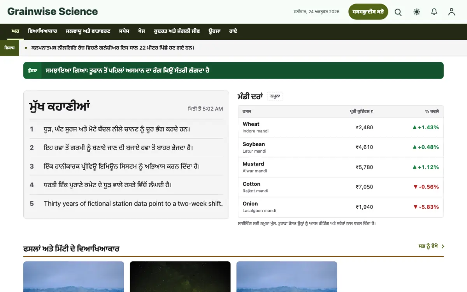Select the Onion Lasalgaon mandi row
This screenshot has height=292, width=467.
341,207
